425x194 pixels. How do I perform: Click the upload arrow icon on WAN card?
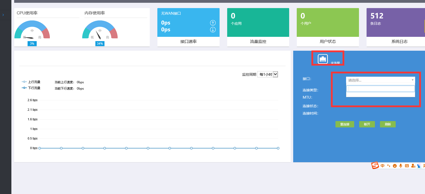tap(213, 23)
